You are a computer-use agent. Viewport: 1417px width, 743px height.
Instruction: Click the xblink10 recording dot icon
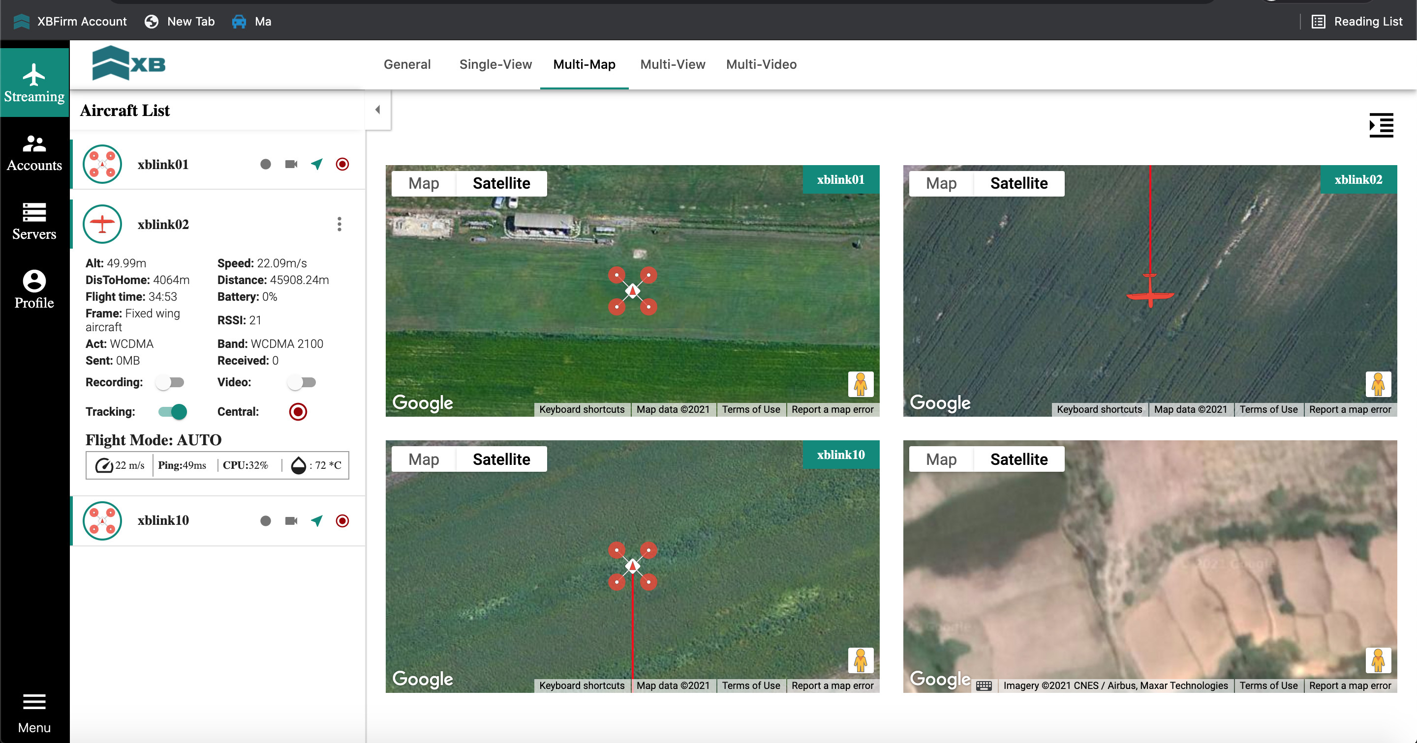coord(265,521)
